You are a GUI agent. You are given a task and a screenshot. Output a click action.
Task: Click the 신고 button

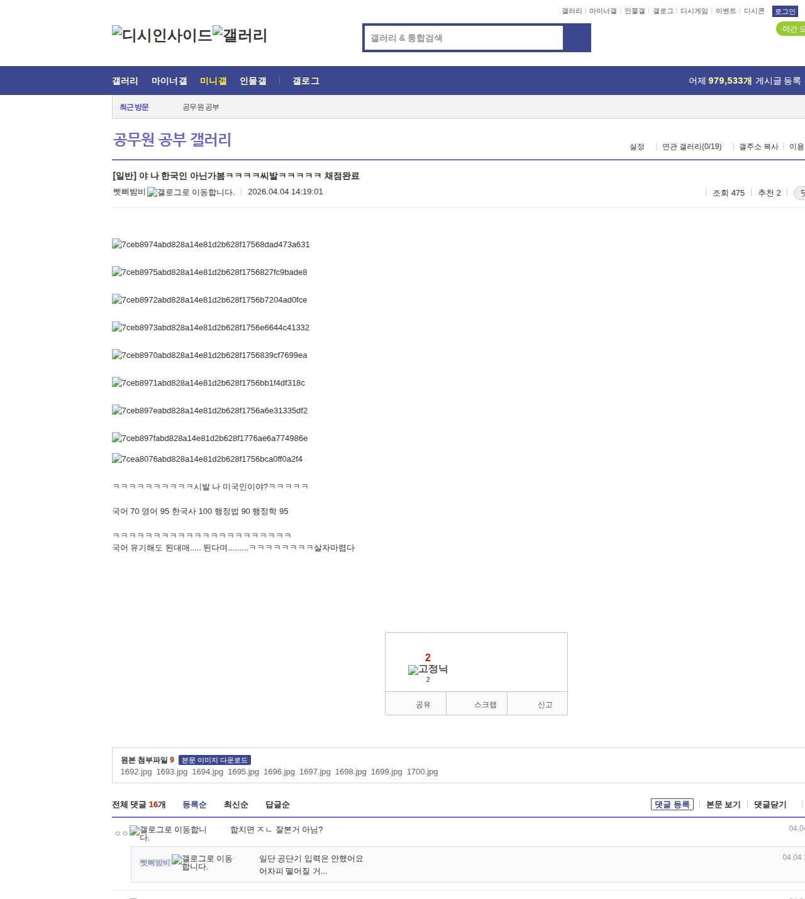point(538,704)
